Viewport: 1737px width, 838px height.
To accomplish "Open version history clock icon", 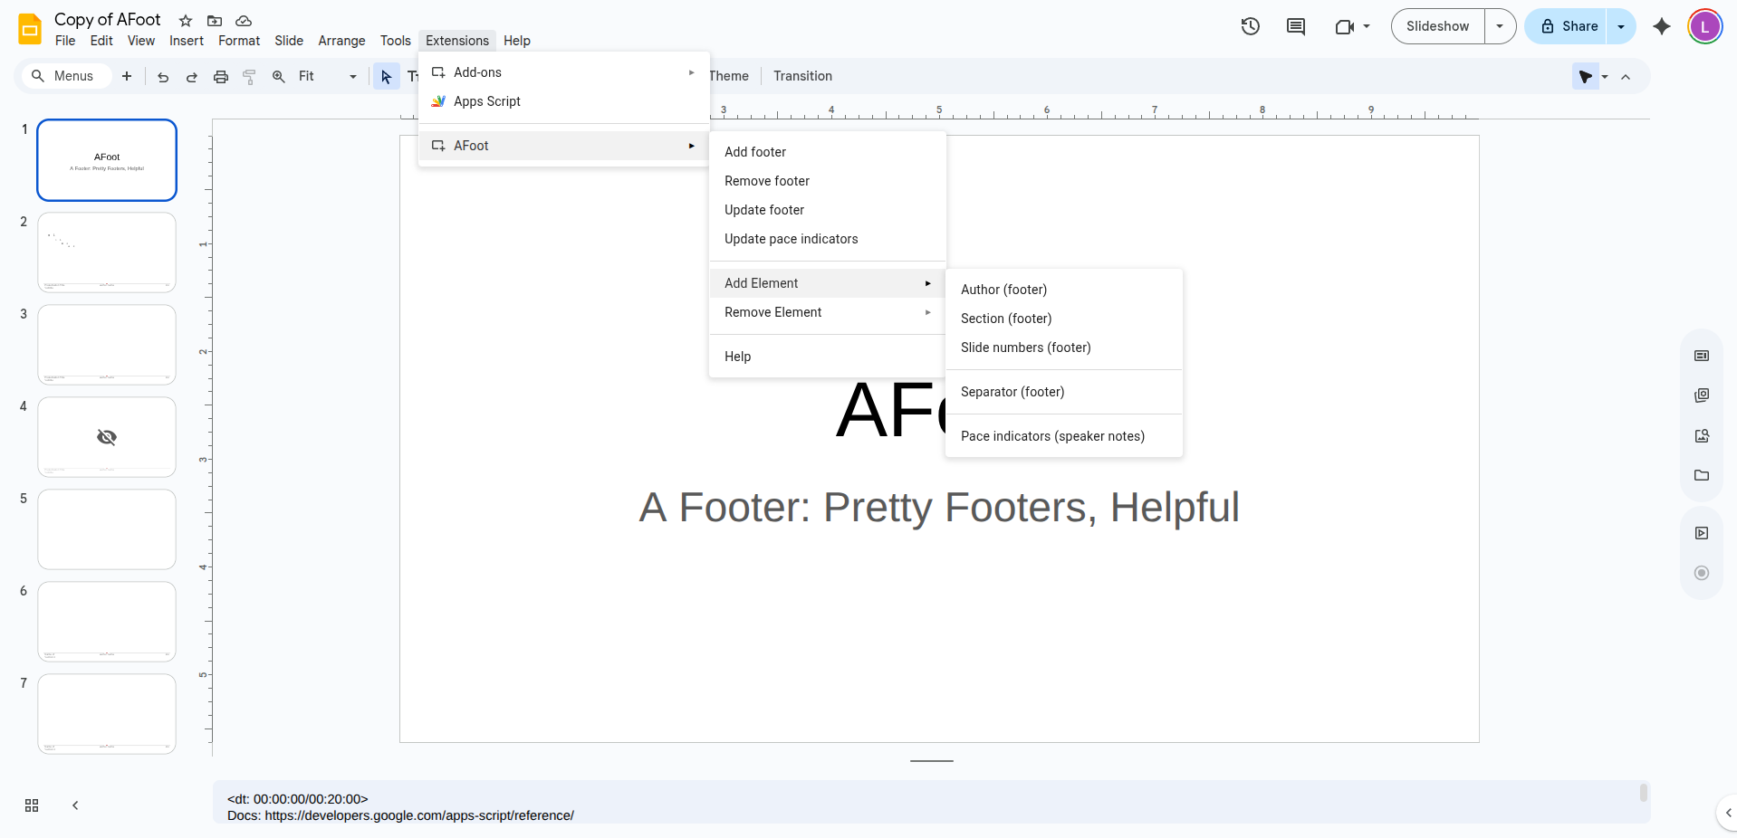I will [x=1250, y=26].
